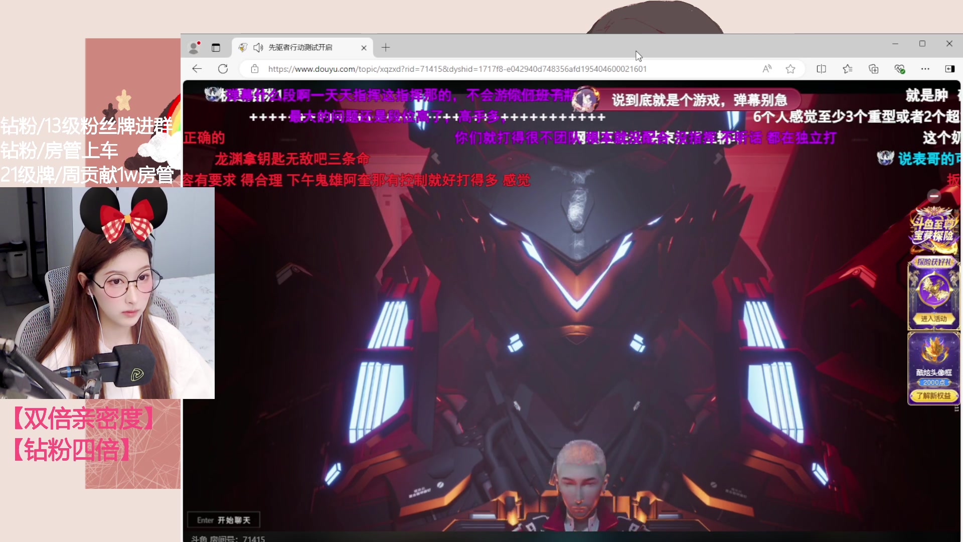
Task: Activate the Read aloud icon
Action: point(767,69)
